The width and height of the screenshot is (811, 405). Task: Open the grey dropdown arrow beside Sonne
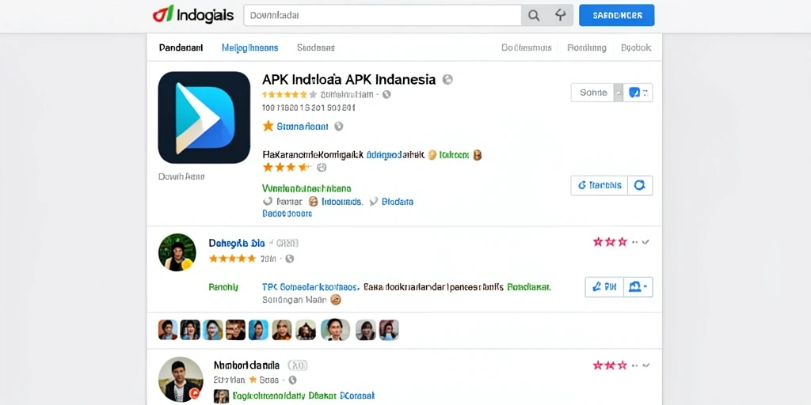click(x=618, y=93)
